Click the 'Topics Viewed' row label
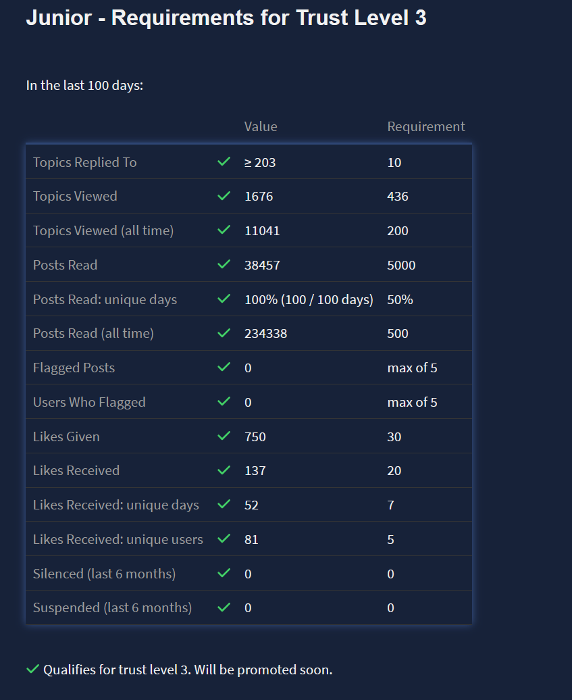Screen dimensions: 572x700 75,196
